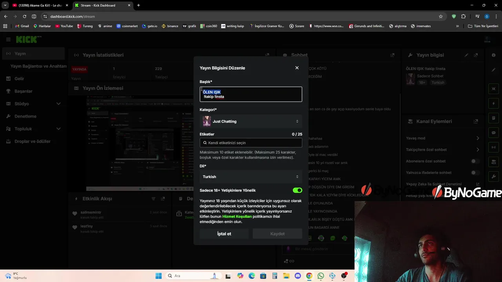Click the right rail pencil edit icon

(x=494, y=70)
